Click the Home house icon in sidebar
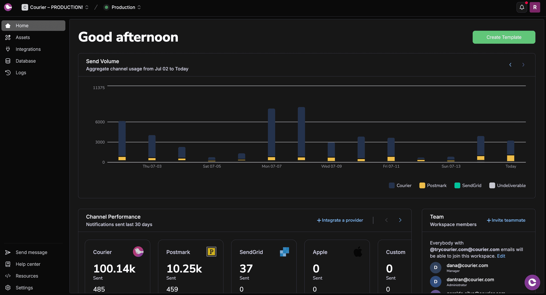This screenshot has width=546, height=295. point(8,26)
